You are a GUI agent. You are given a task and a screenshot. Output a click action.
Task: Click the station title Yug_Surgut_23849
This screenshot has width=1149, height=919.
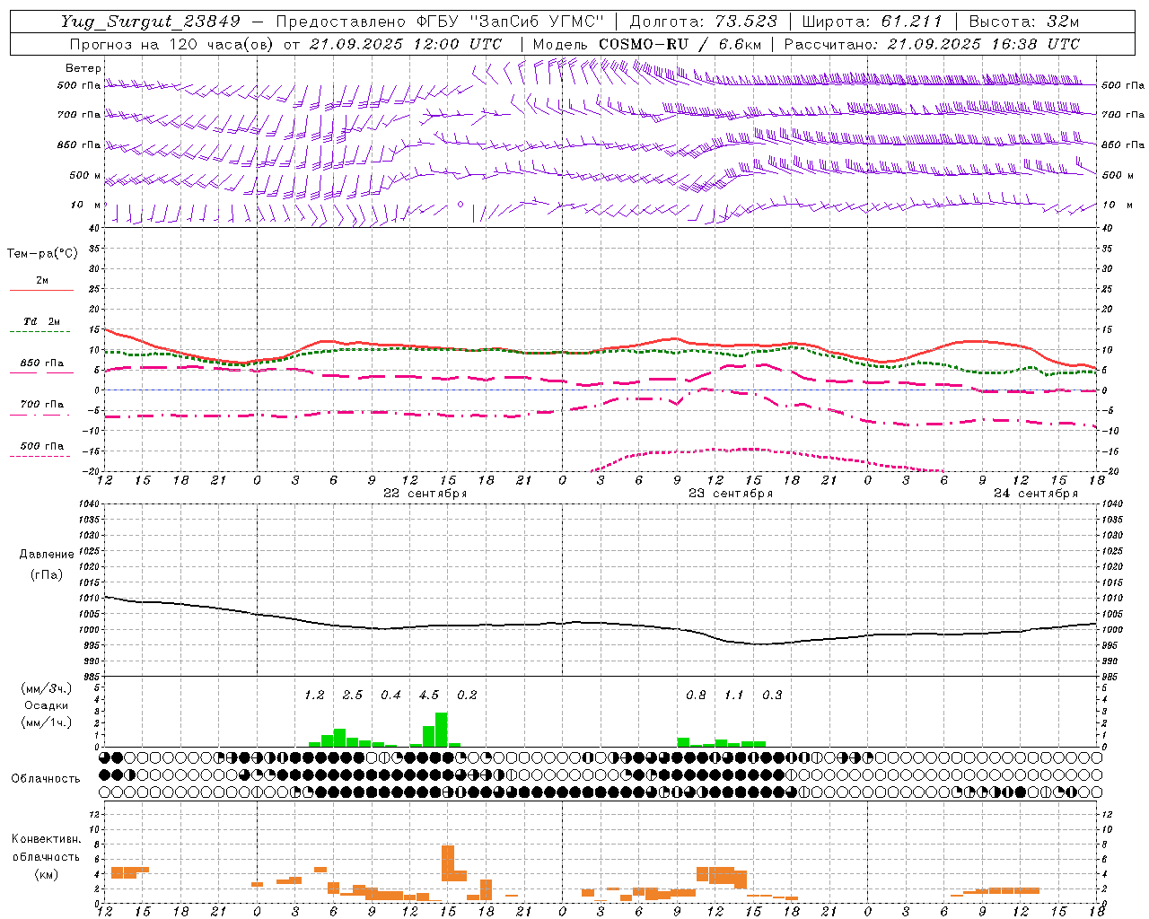150,22
